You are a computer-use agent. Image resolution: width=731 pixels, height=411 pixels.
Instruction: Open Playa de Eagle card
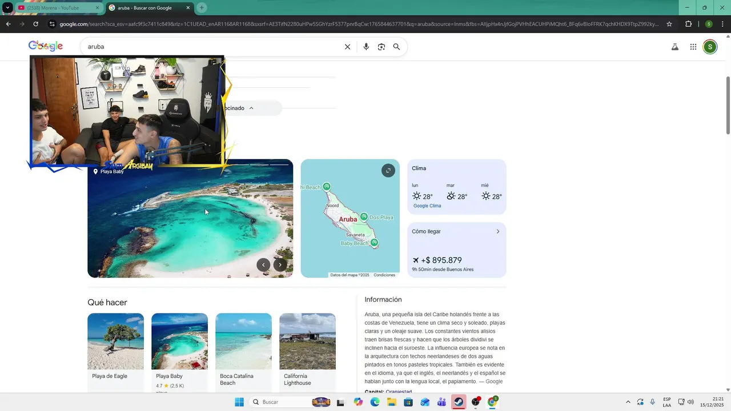pyautogui.click(x=115, y=352)
